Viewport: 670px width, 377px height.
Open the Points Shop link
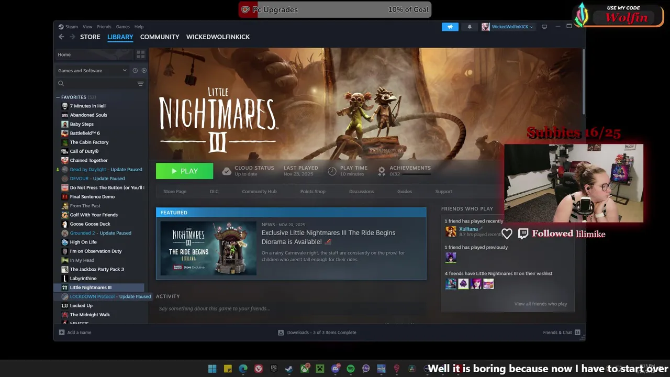click(313, 192)
